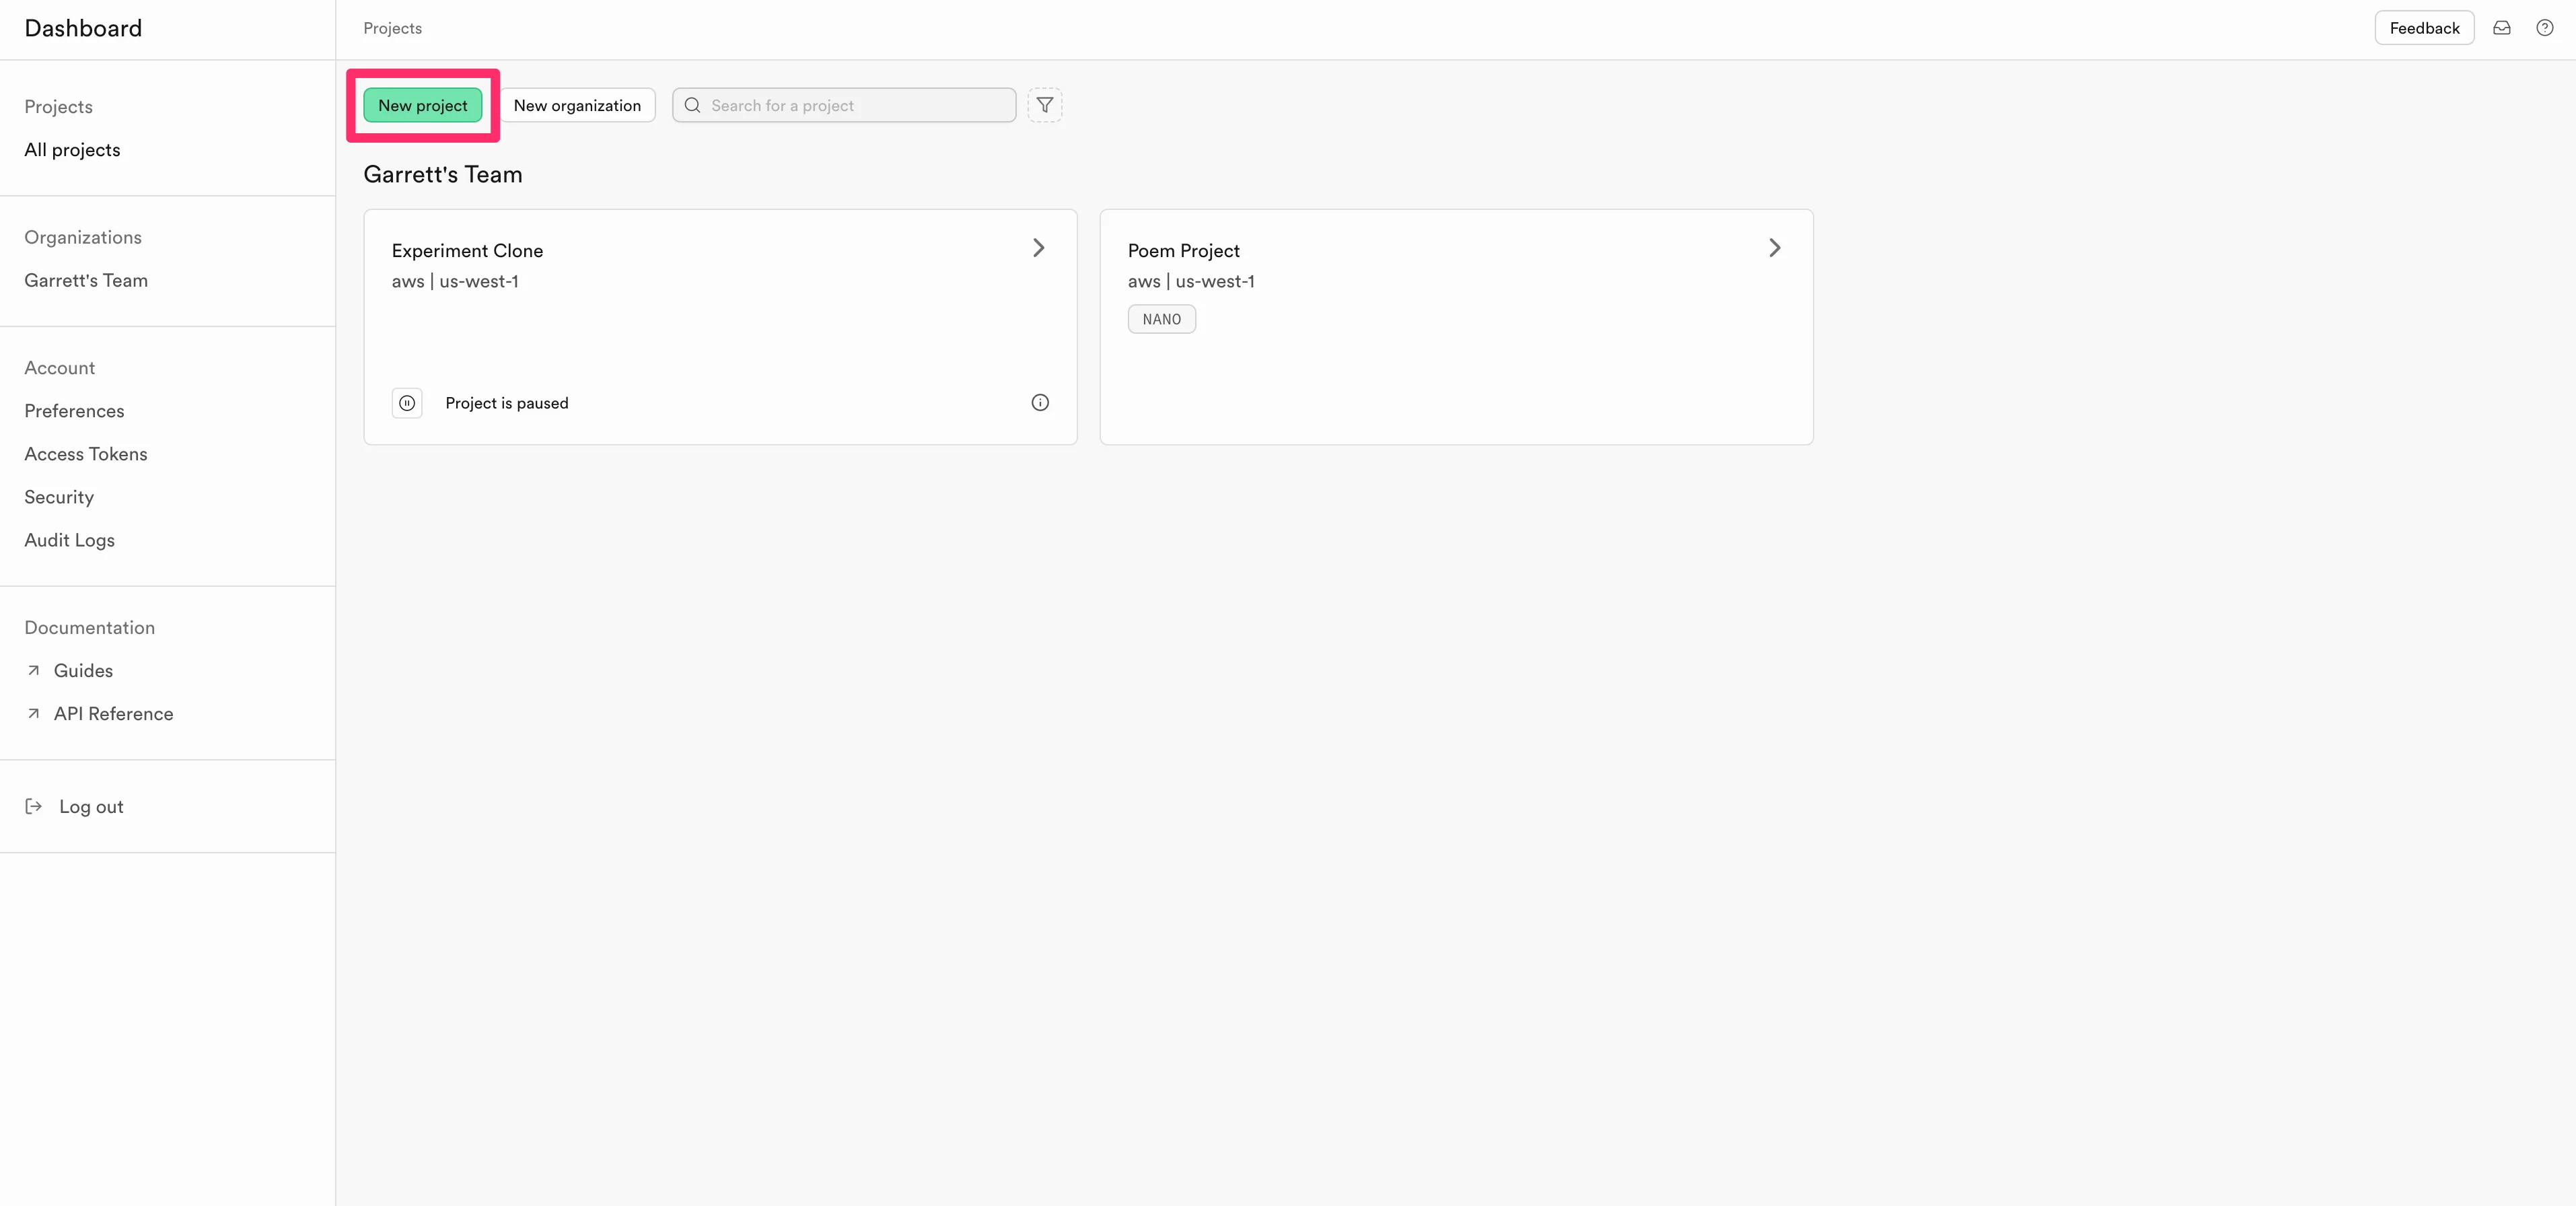The width and height of the screenshot is (2576, 1206).
Task: Click the NANO badge on Poem Project
Action: click(x=1161, y=319)
